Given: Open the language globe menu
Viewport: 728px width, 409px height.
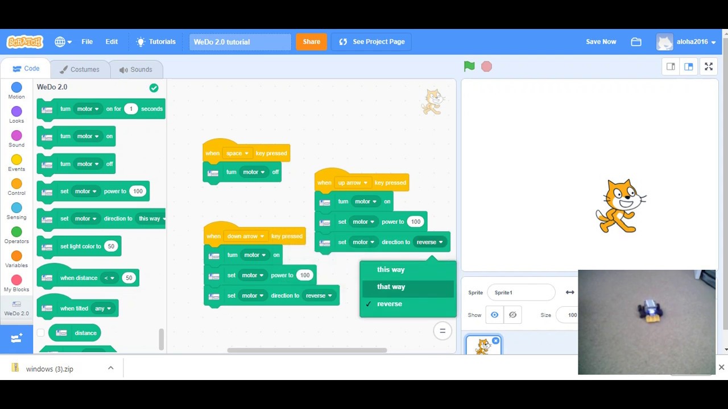Looking at the screenshot, I should coord(63,41).
